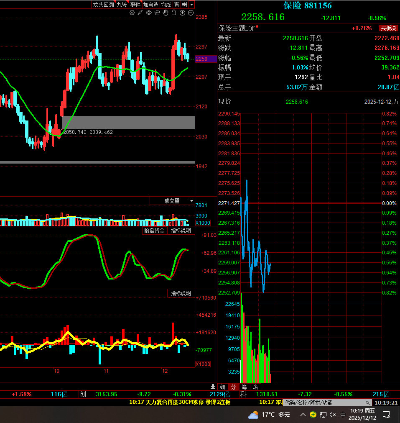
Task: Open taskbar clock 10:19 周五
Action: click(x=362, y=414)
